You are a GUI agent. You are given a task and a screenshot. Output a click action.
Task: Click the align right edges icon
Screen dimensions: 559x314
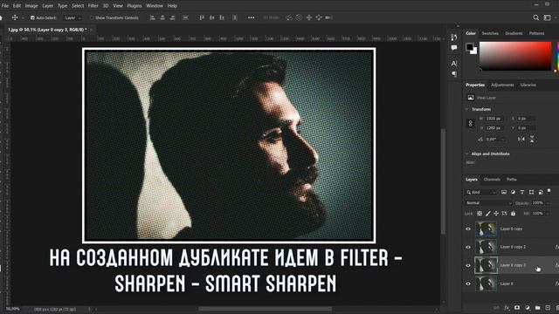173,17
